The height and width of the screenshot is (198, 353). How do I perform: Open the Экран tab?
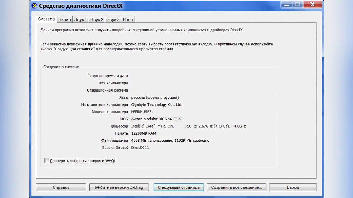point(64,20)
